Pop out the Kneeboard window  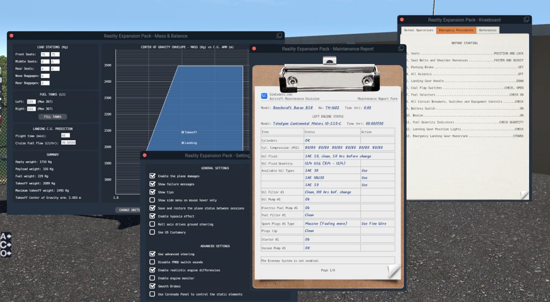coord(526,20)
